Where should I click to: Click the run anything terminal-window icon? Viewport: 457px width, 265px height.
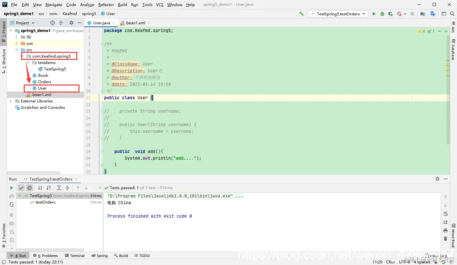coord(444,14)
